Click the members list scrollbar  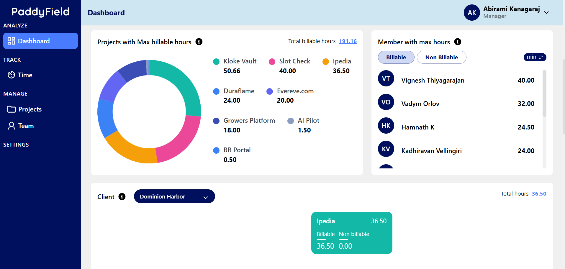[x=544, y=93]
